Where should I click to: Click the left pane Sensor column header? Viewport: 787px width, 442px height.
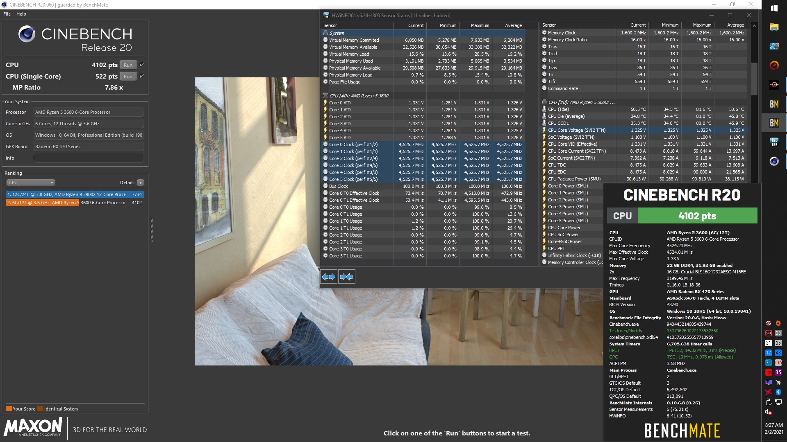tap(357, 25)
